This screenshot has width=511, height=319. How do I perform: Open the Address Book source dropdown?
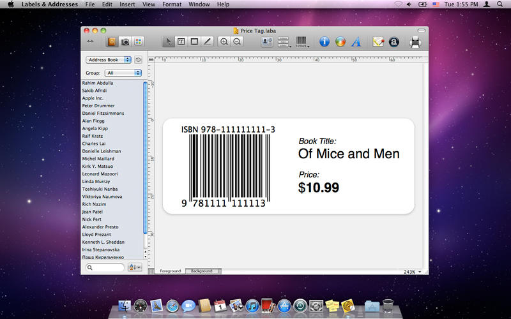pyautogui.click(x=109, y=60)
